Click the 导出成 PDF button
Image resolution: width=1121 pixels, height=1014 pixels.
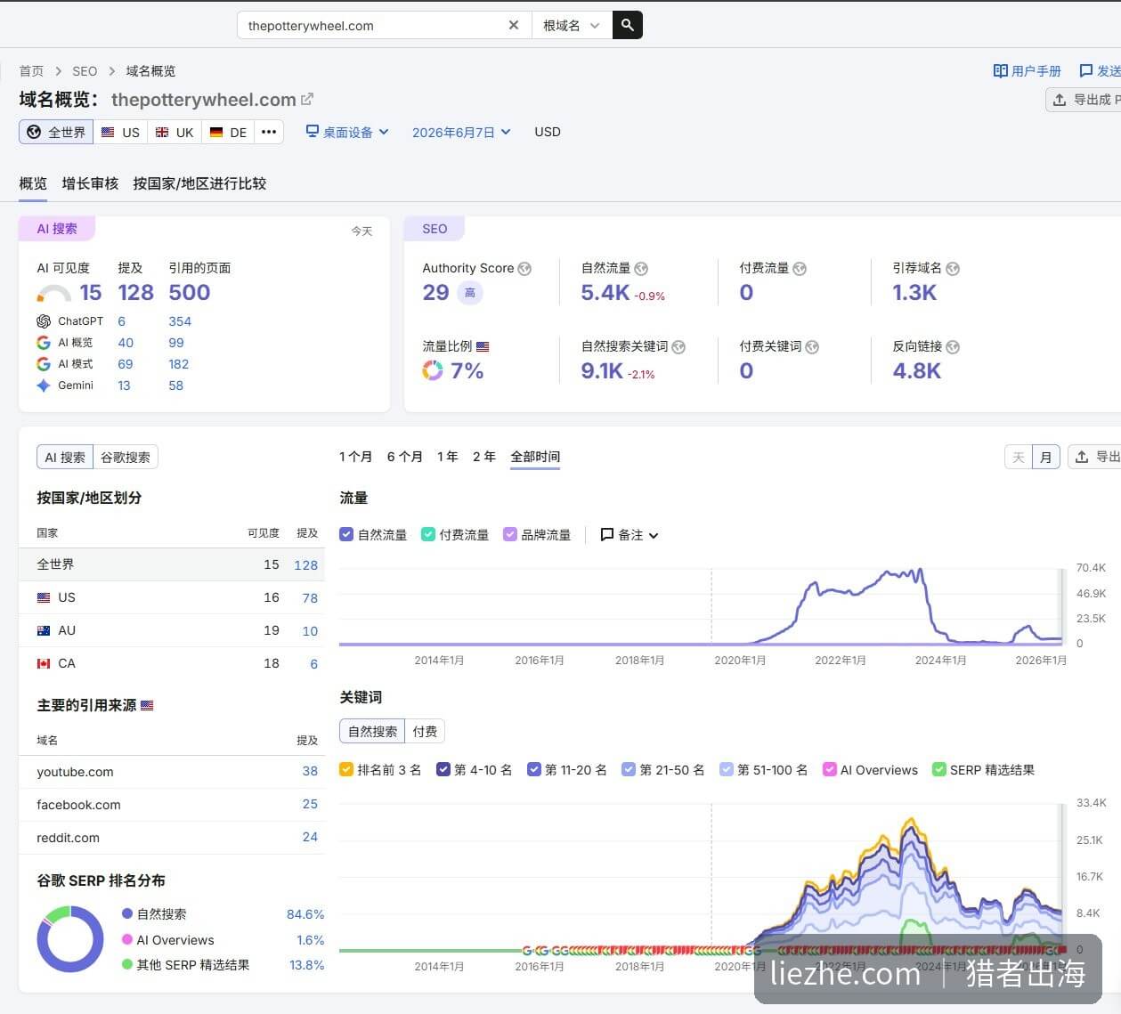tap(1084, 100)
